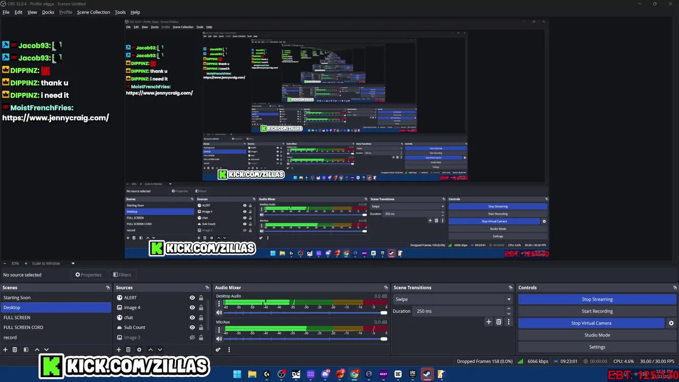Move source up arrow in Sources panel
679x382 pixels.
coord(150,350)
